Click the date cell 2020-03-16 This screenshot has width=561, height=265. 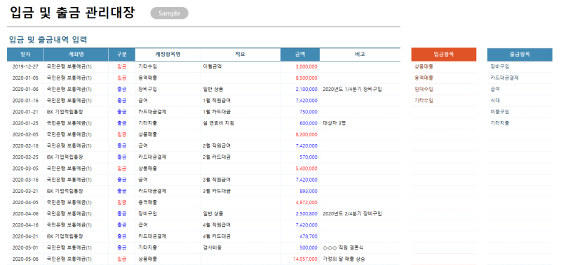pos(25,180)
